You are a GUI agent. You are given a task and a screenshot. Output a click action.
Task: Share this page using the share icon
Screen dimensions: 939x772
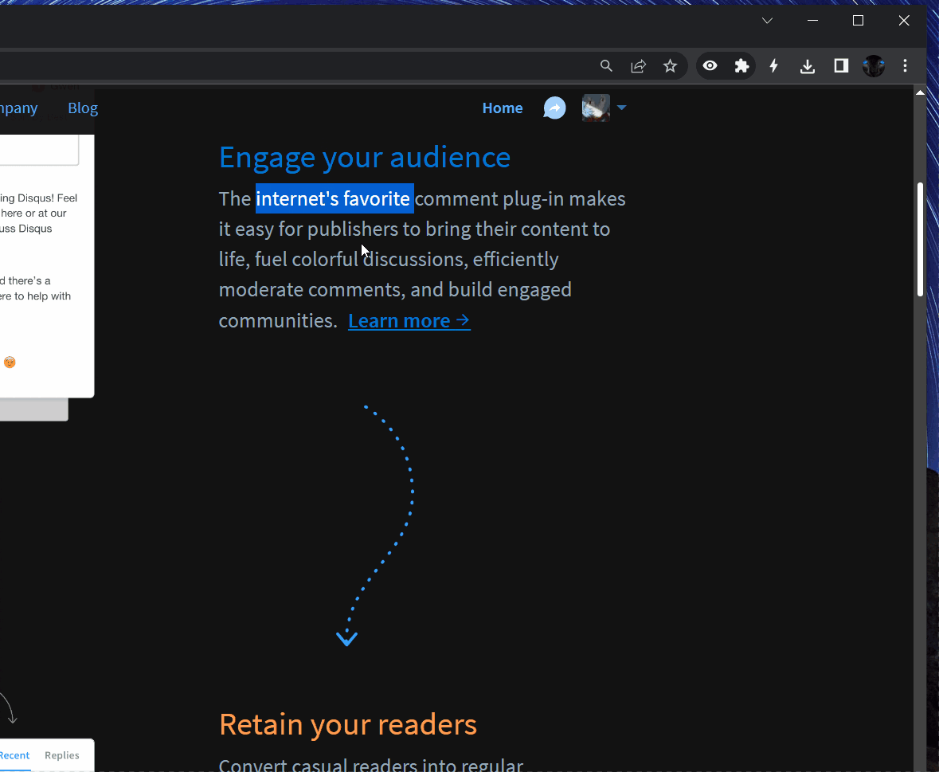coord(638,66)
